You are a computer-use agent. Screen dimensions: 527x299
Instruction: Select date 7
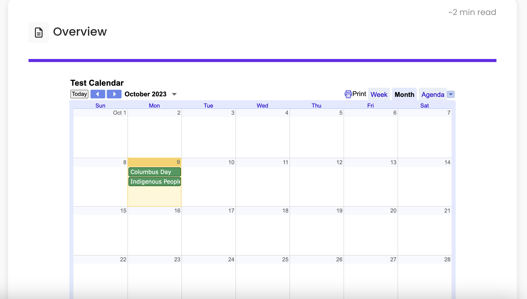coord(449,113)
